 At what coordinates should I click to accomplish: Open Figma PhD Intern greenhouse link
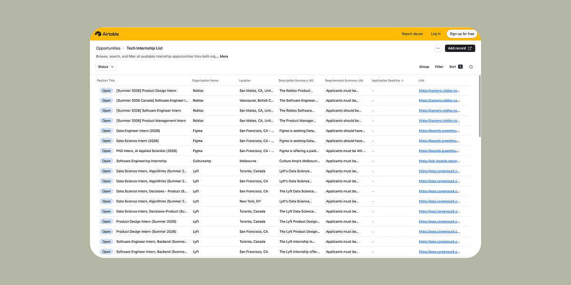pos(439,151)
